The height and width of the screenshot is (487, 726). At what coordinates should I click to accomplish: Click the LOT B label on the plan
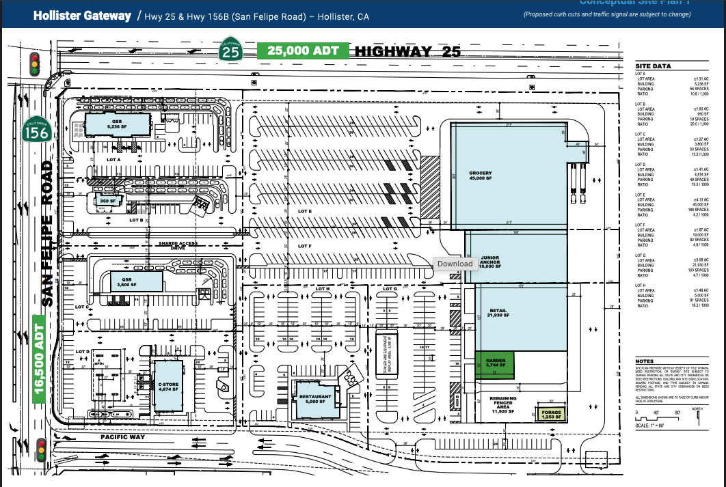click(x=136, y=220)
